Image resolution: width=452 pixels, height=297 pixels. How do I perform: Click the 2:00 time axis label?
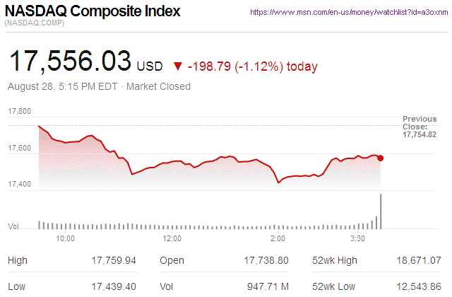click(278, 239)
